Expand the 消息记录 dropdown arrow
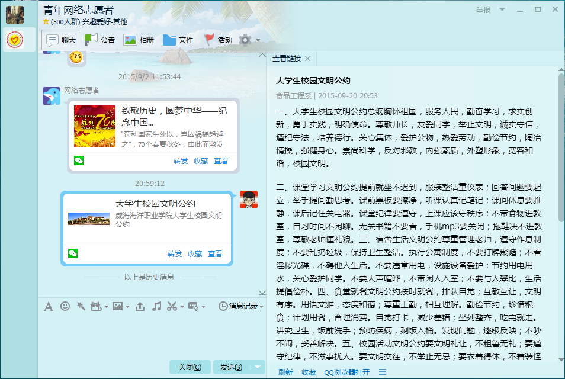Image resolution: width=565 pixels, height=379 pixels. [x=261, y=306]
